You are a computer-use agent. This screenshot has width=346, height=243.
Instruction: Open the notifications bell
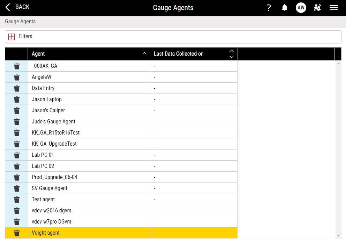pos(285,8)
